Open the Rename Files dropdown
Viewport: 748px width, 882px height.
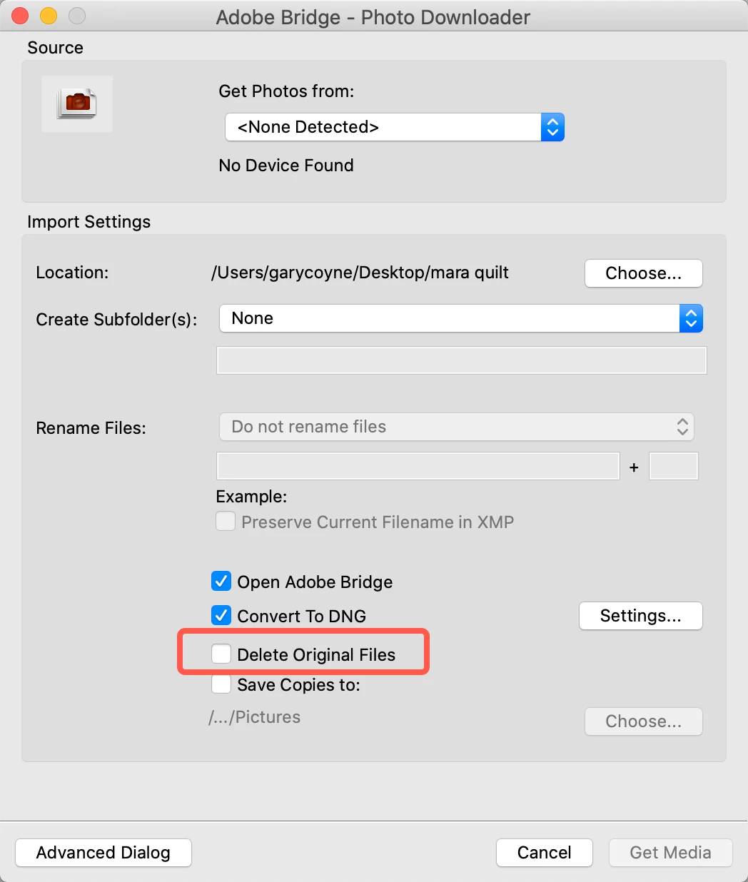[x=457, y=427]
